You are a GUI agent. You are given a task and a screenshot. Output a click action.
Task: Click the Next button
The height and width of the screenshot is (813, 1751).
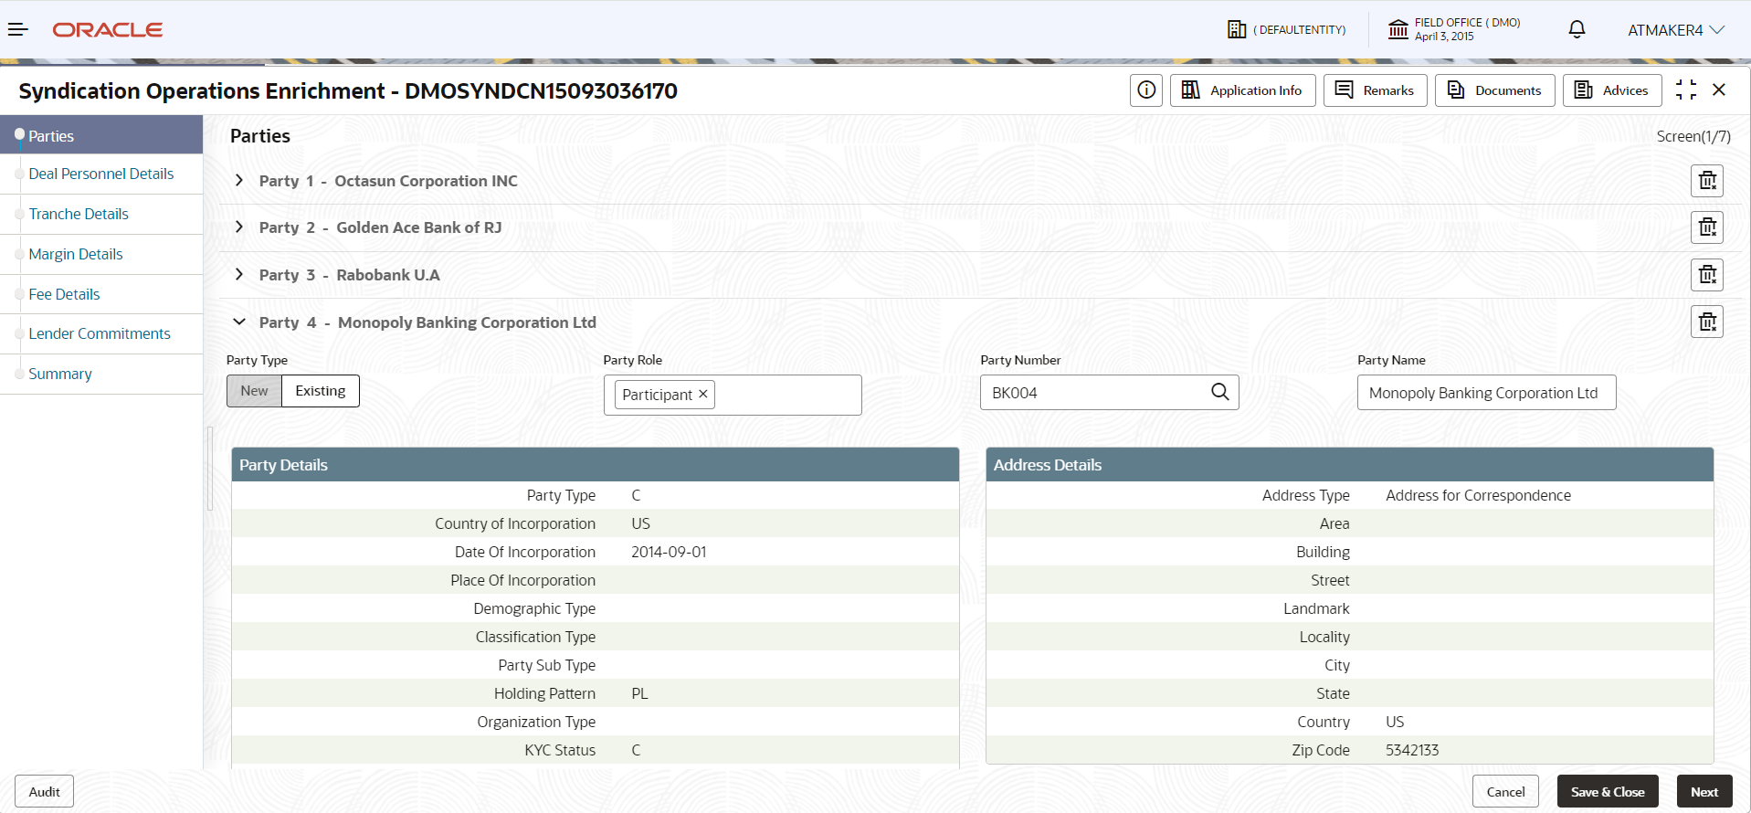coord(1704,792)
